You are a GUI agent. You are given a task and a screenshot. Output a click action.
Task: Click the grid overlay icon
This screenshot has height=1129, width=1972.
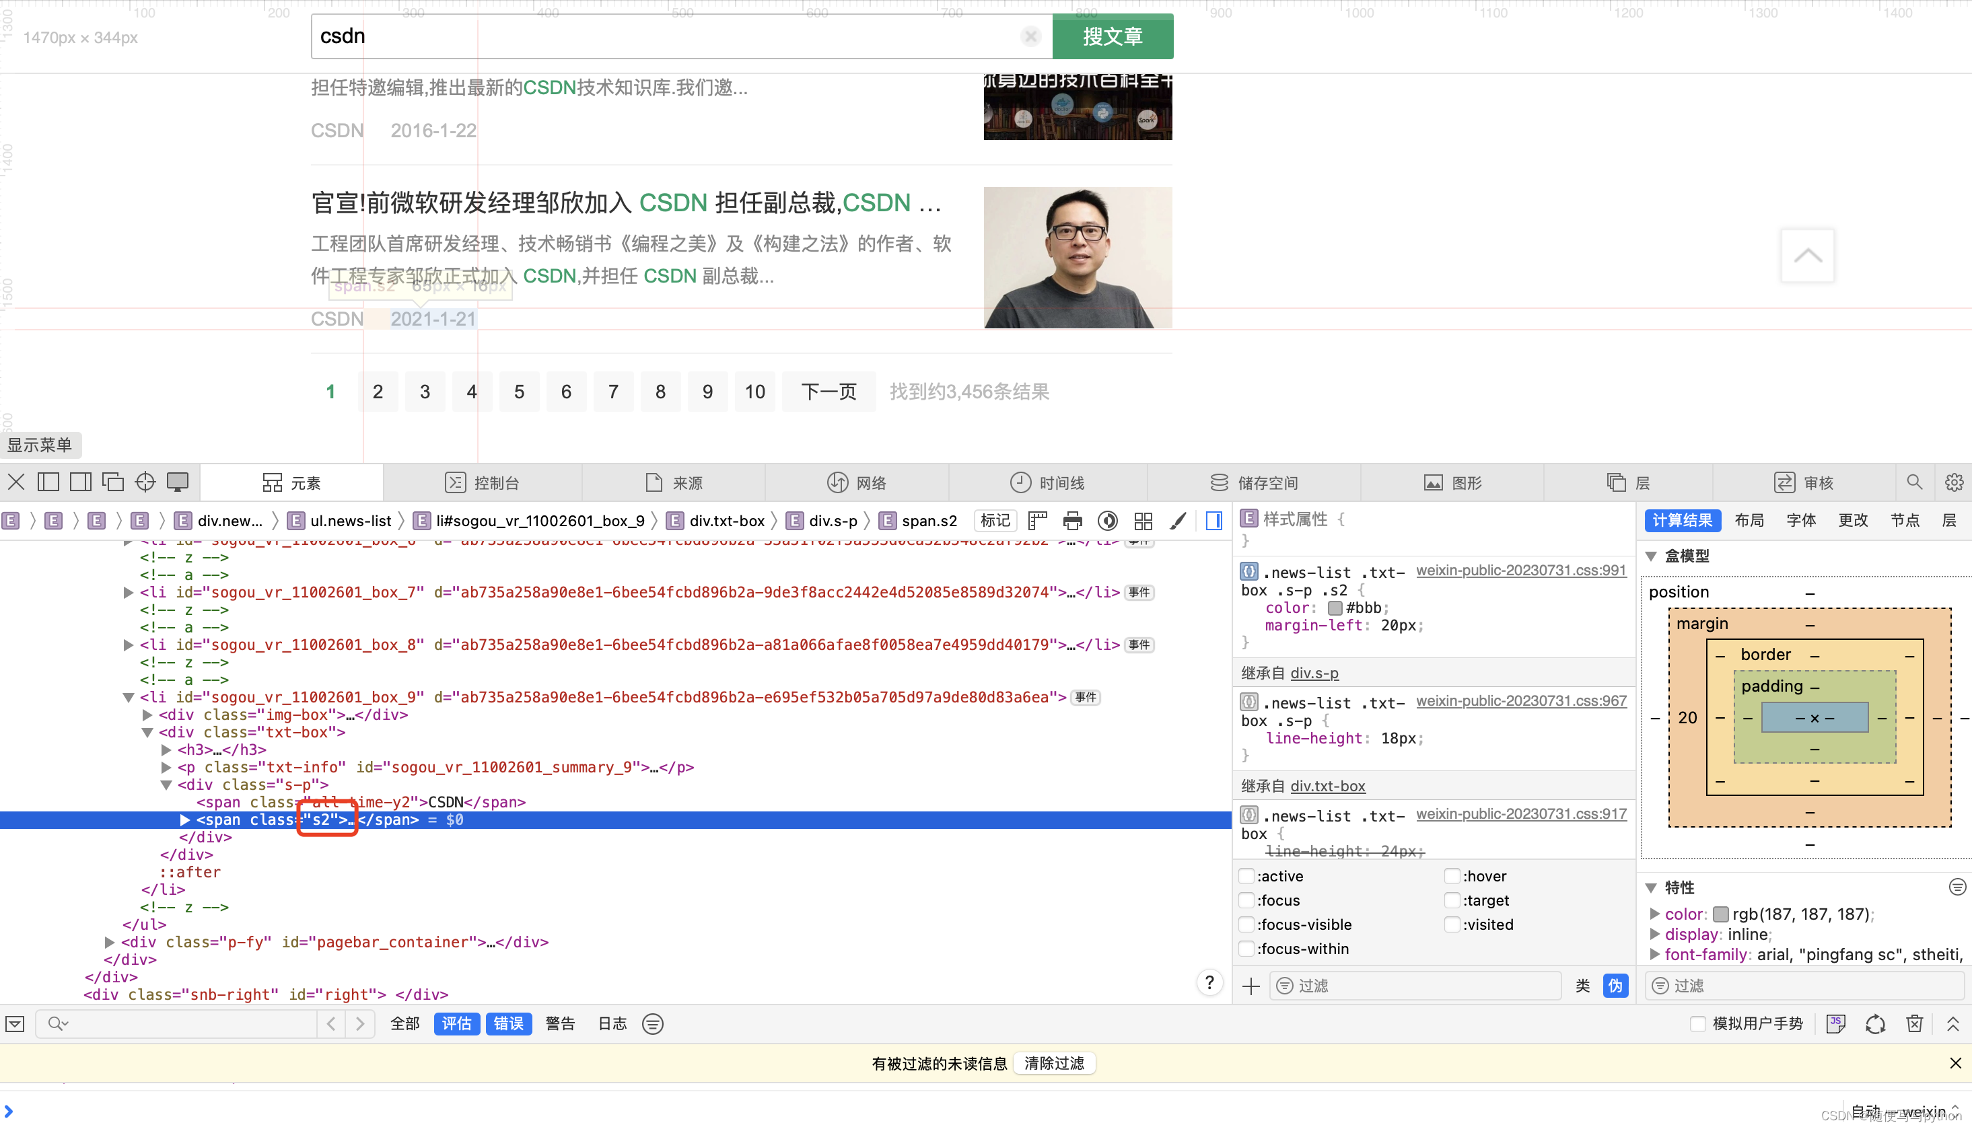[1143, 521]
